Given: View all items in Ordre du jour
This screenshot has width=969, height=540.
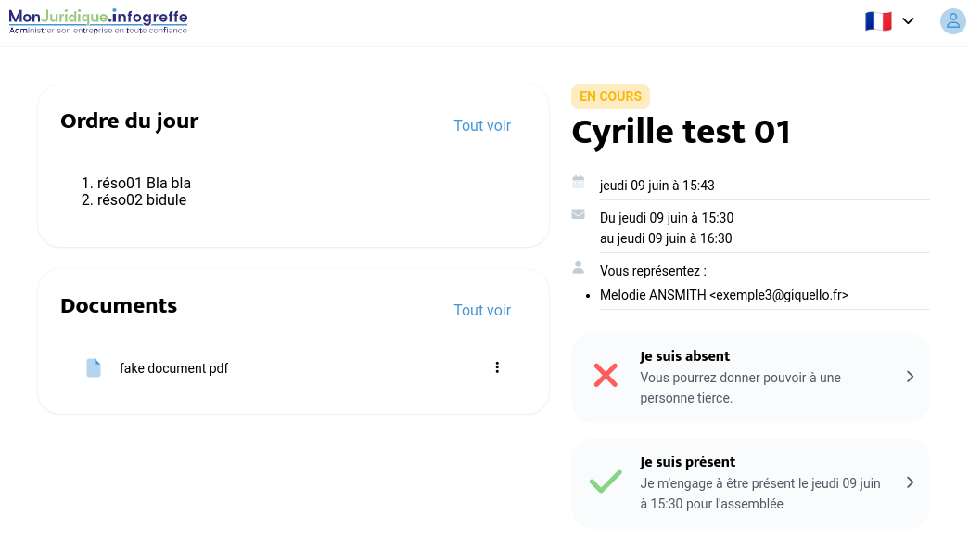Looking at the screenshot, I should tap(482, 125).
